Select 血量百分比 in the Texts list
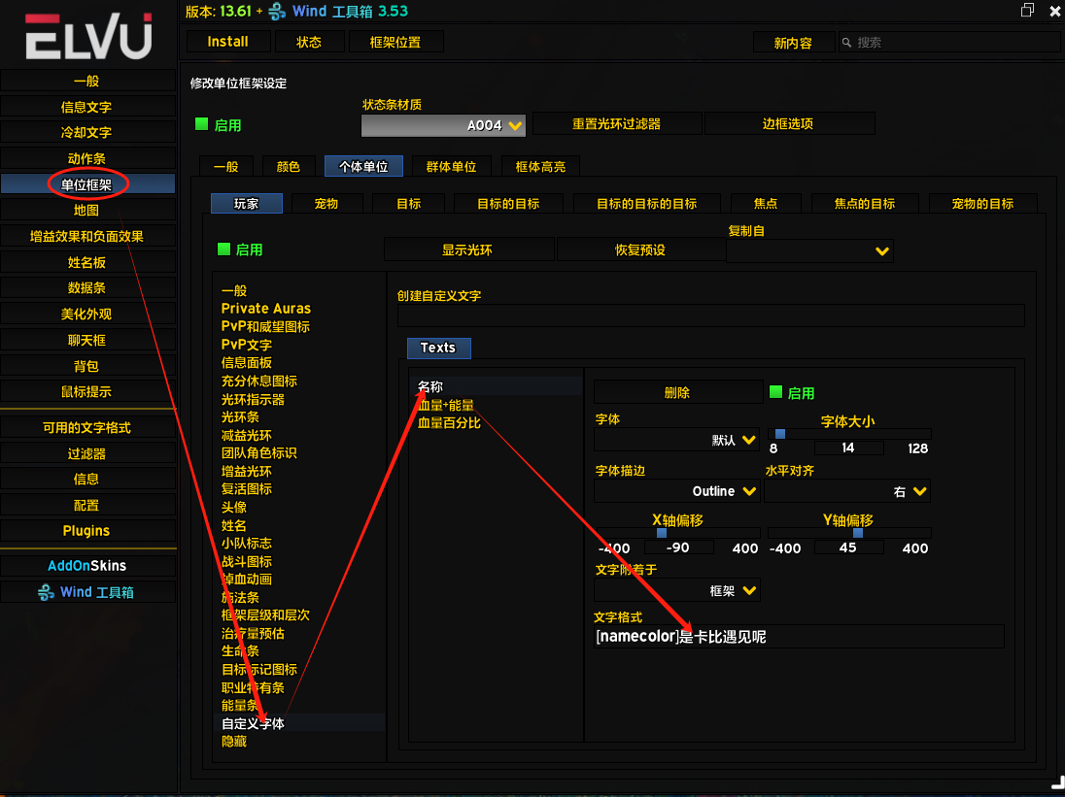The width and height of the screenshot is (1065, 797). 449,423
